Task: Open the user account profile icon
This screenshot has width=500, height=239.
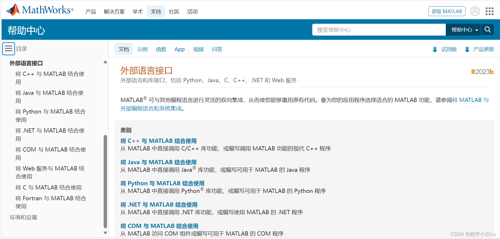Action: click(475, 11)
